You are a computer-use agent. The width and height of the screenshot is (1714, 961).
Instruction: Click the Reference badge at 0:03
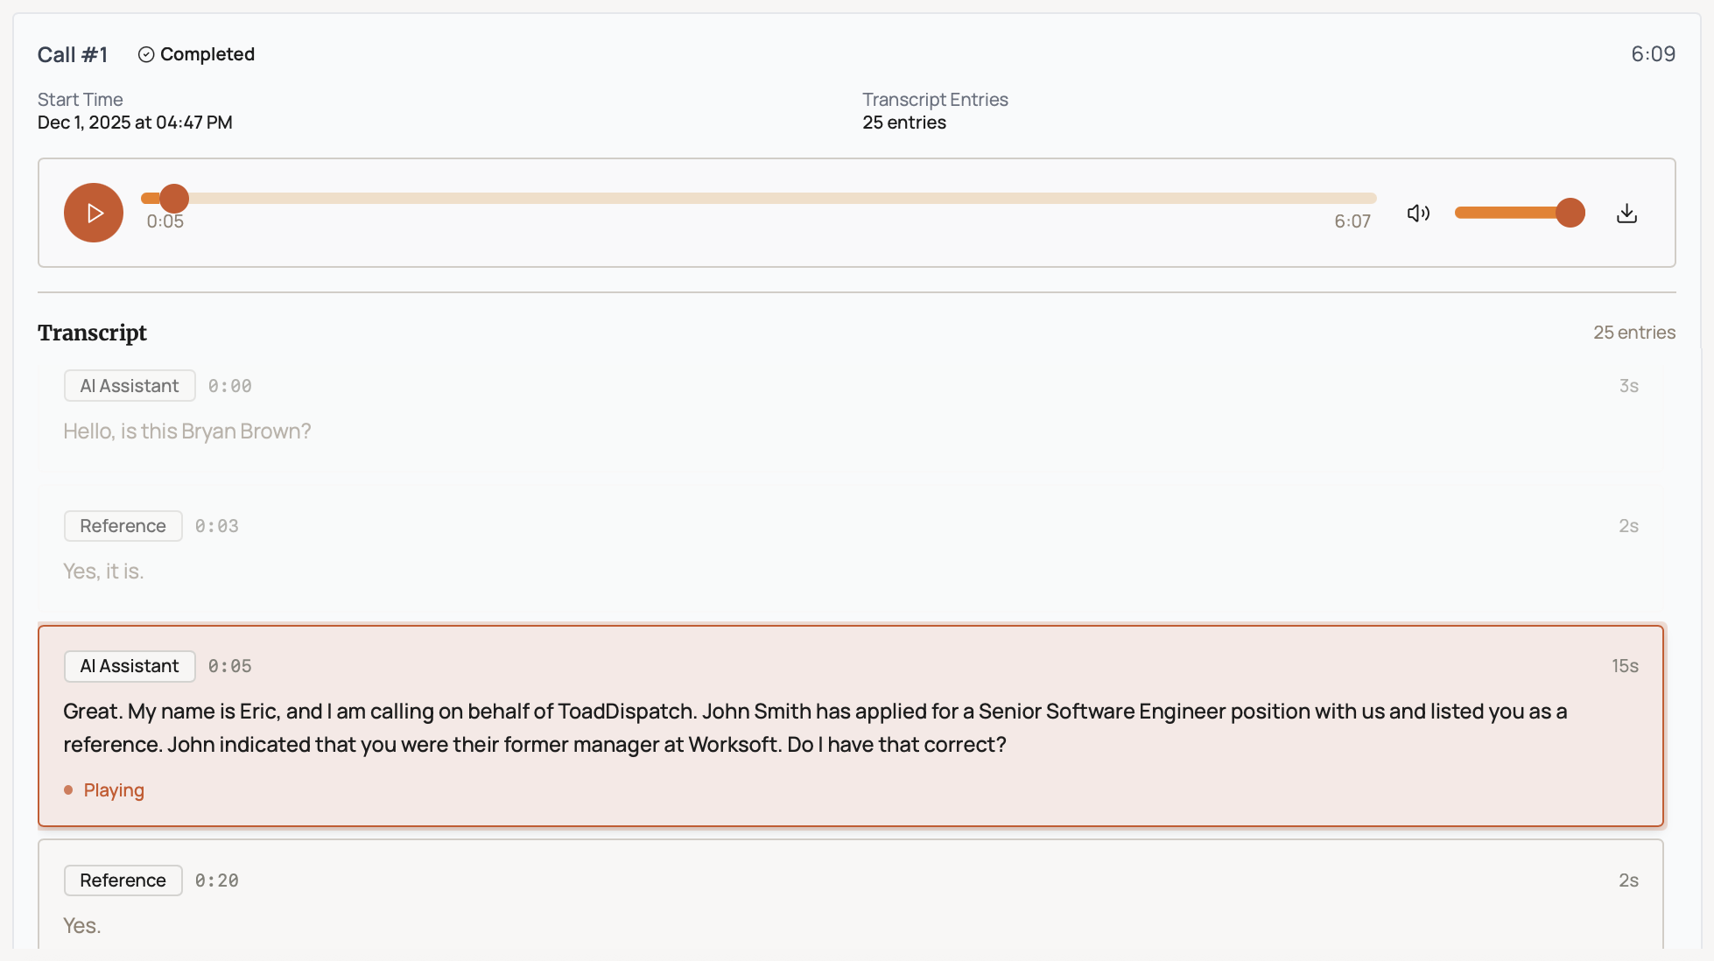click(x=123, y=526)
